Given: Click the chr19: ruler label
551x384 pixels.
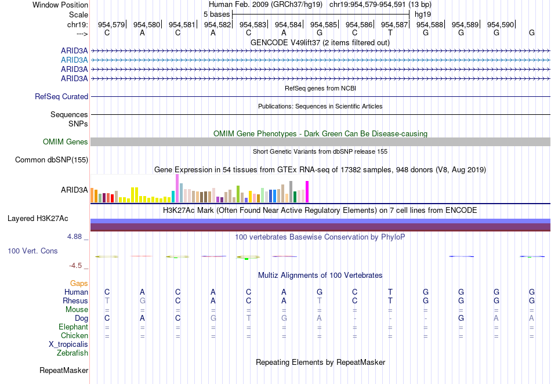Looking at the screenshot, I should (78, 24).
